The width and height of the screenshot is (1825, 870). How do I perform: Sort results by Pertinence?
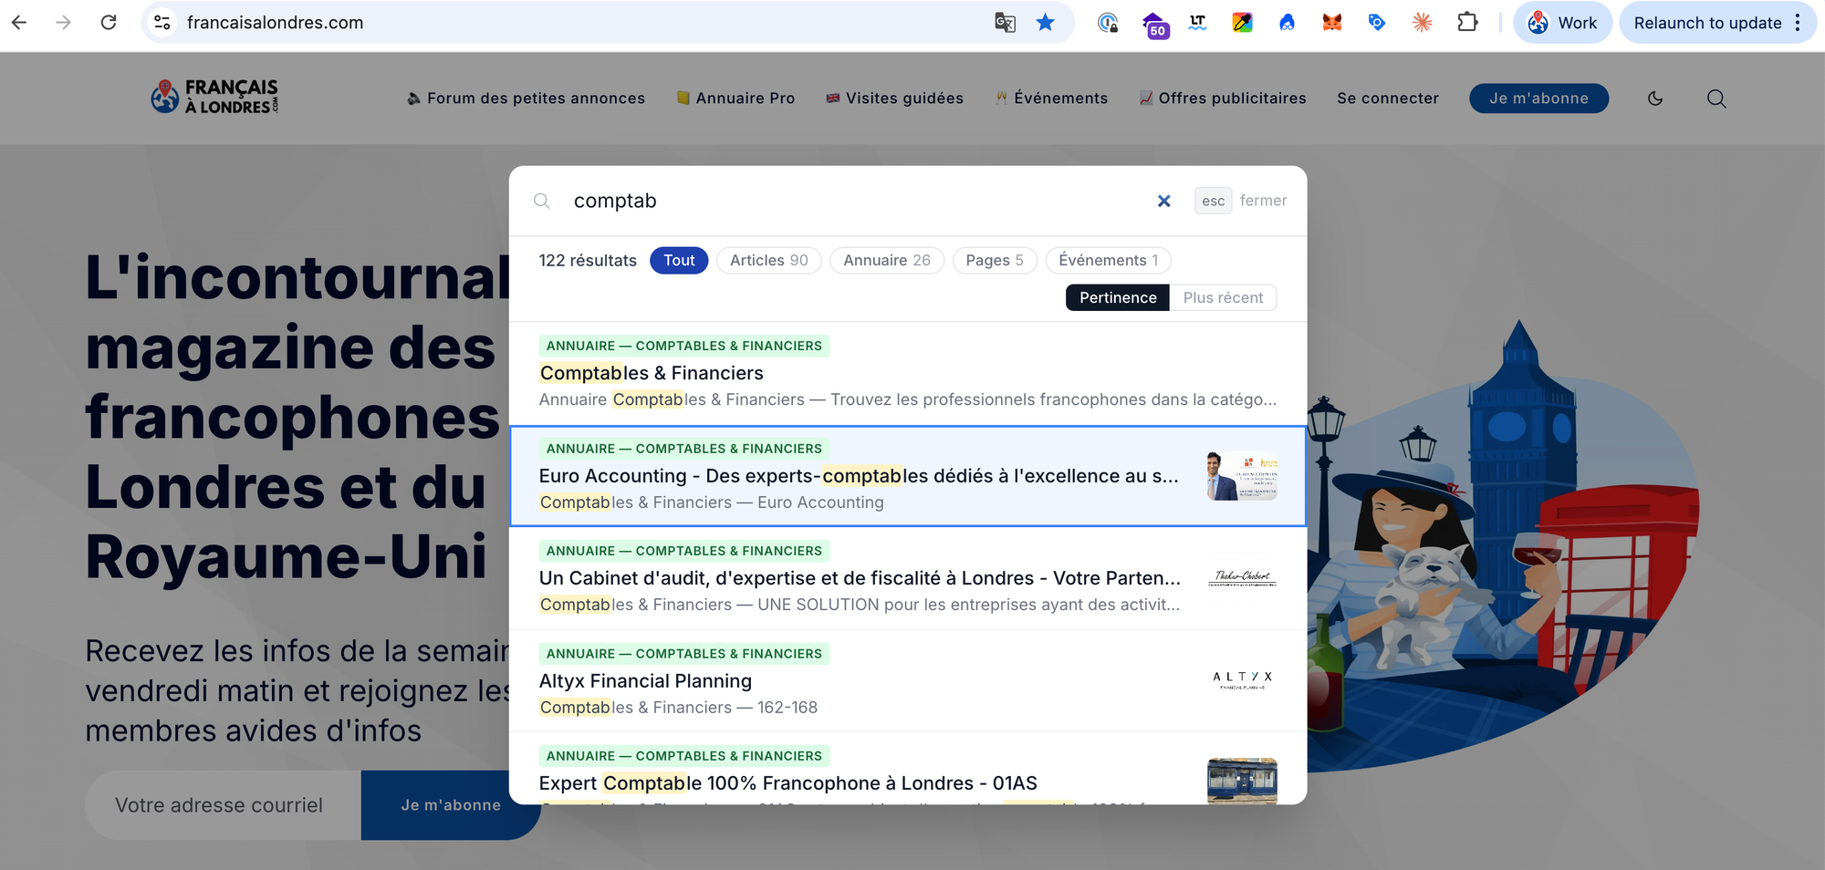1117,297
